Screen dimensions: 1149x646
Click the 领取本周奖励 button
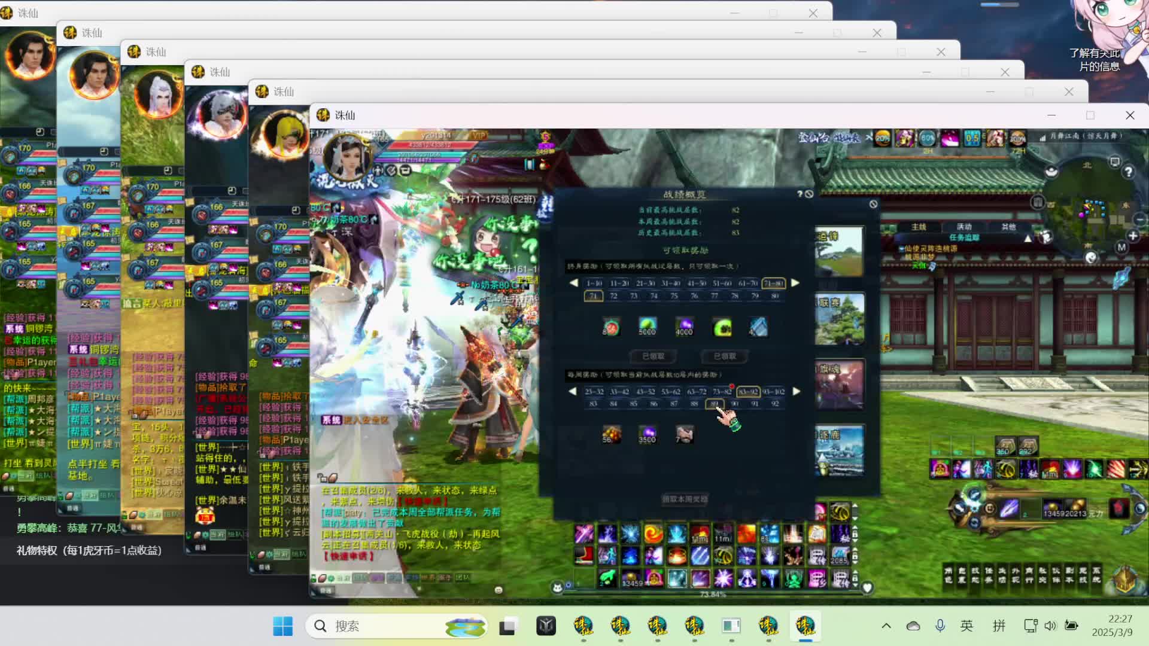685,499
